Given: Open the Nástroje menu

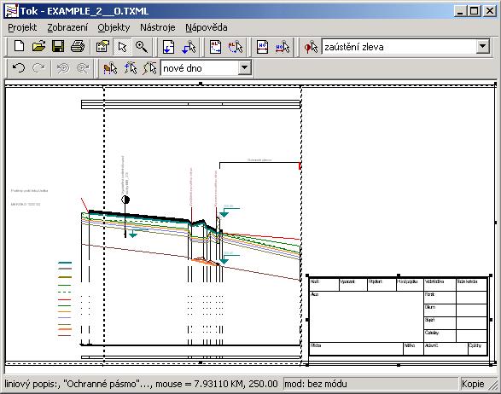Looking at the screenshot, I should pos(158,27).
